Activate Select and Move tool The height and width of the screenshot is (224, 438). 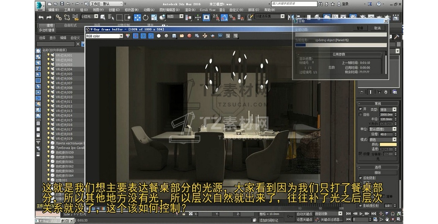[x=137, y=17]
